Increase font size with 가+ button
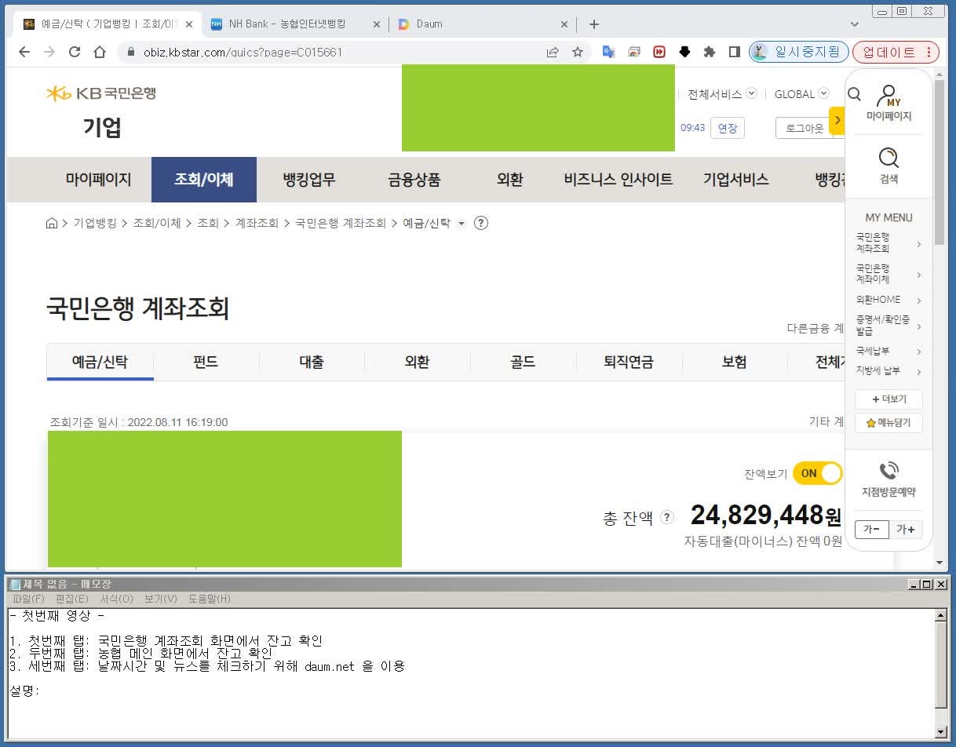This screenshot has width=956, height=747. pyautogui.click(x=906, y=530)
